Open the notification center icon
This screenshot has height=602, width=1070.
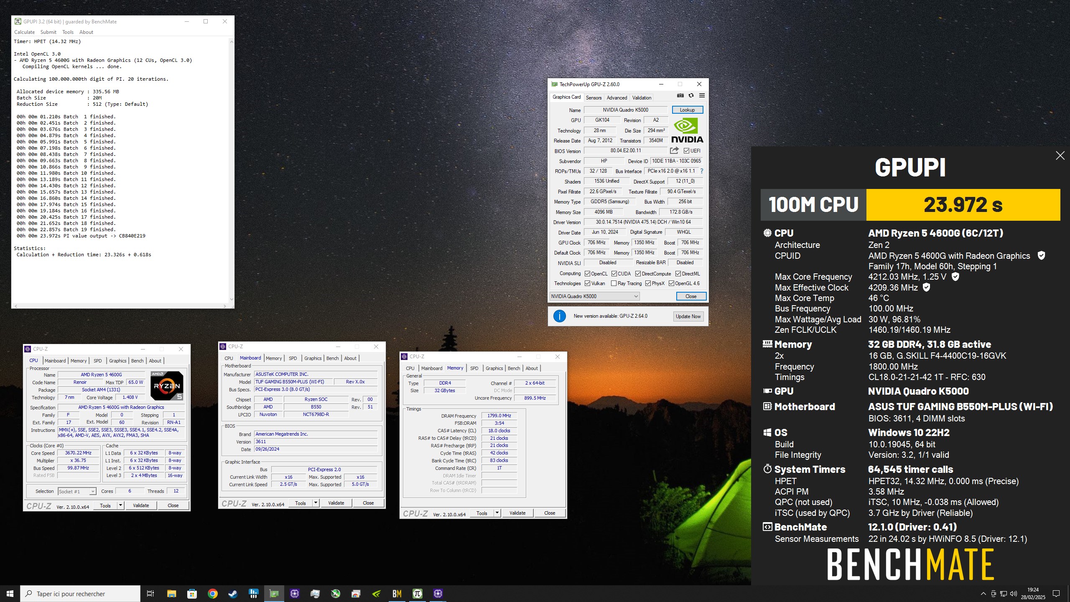click(x=1056, y=594)
